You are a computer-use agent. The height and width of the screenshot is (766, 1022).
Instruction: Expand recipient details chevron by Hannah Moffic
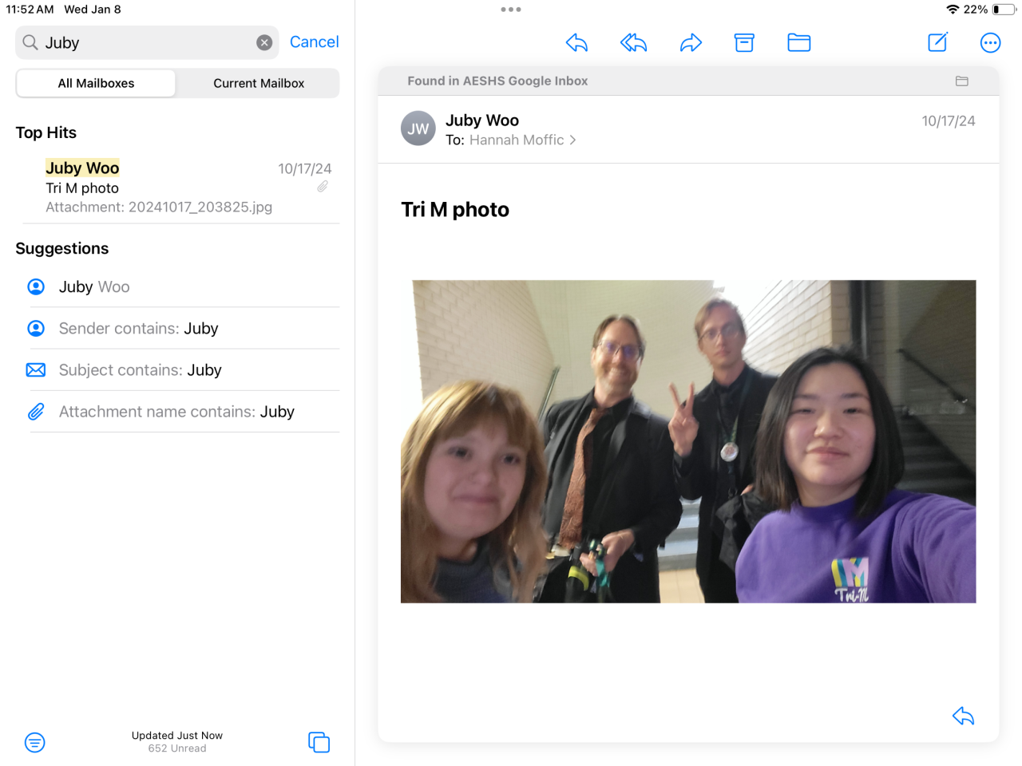[x=572, y=140]
